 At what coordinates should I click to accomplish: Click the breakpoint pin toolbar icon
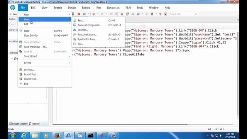[102, 14]
